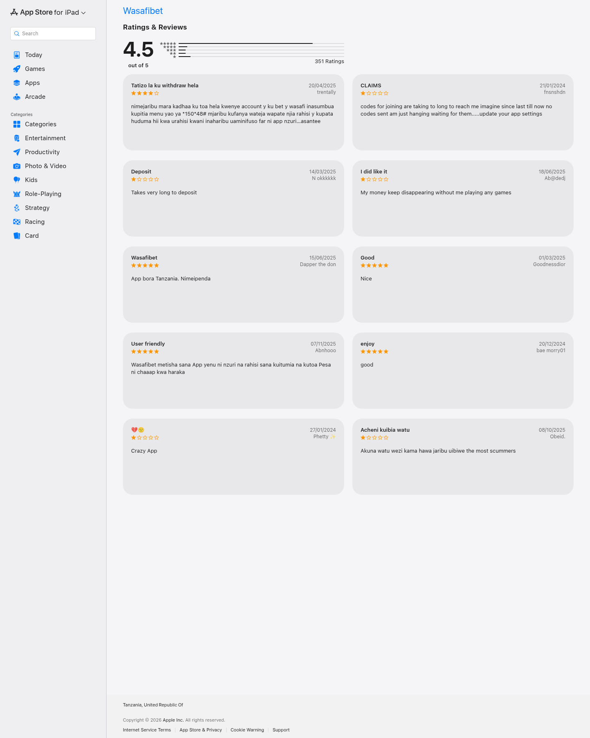
Task: Click the 'Crazy App' review text
Action: pyautogui.click(x=144, y=451)
